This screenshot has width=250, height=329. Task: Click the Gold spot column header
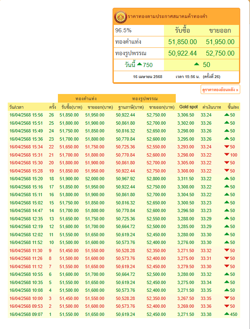pos(188,107)
